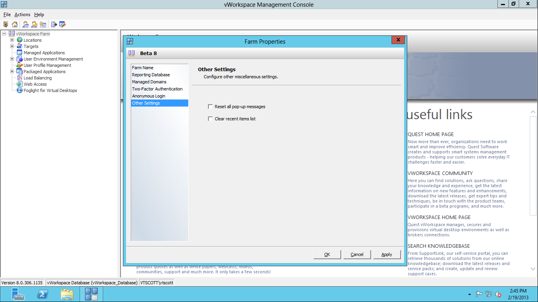Collapse the vWorkspace Farm tree node
Image resolution: width=538 pixels, height=302 pixels.
click(4, 34)
